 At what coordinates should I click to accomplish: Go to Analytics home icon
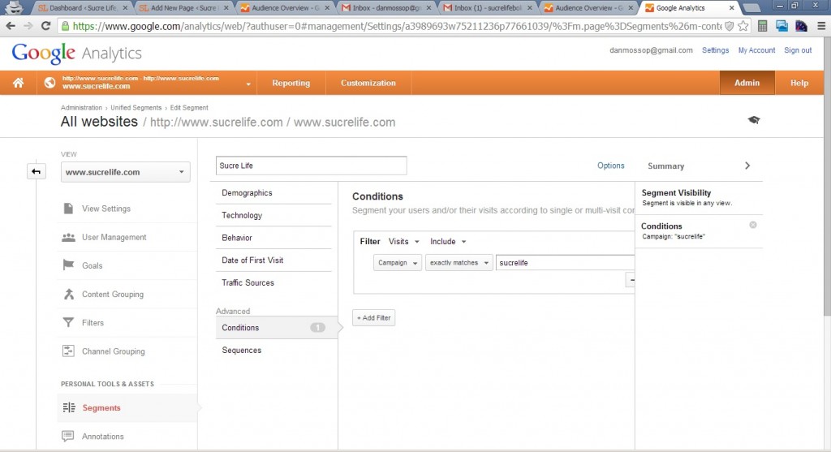18,83
